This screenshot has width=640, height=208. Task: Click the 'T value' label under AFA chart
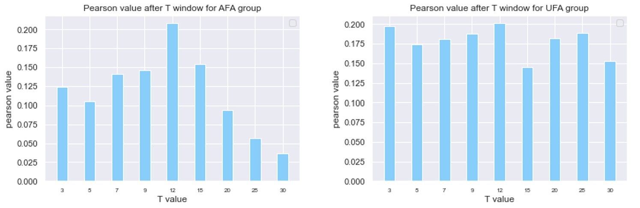172,199
